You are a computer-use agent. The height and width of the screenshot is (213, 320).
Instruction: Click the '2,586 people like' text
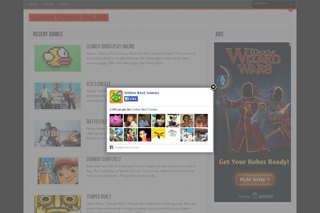pyautogui.click(x=121, y=110)
